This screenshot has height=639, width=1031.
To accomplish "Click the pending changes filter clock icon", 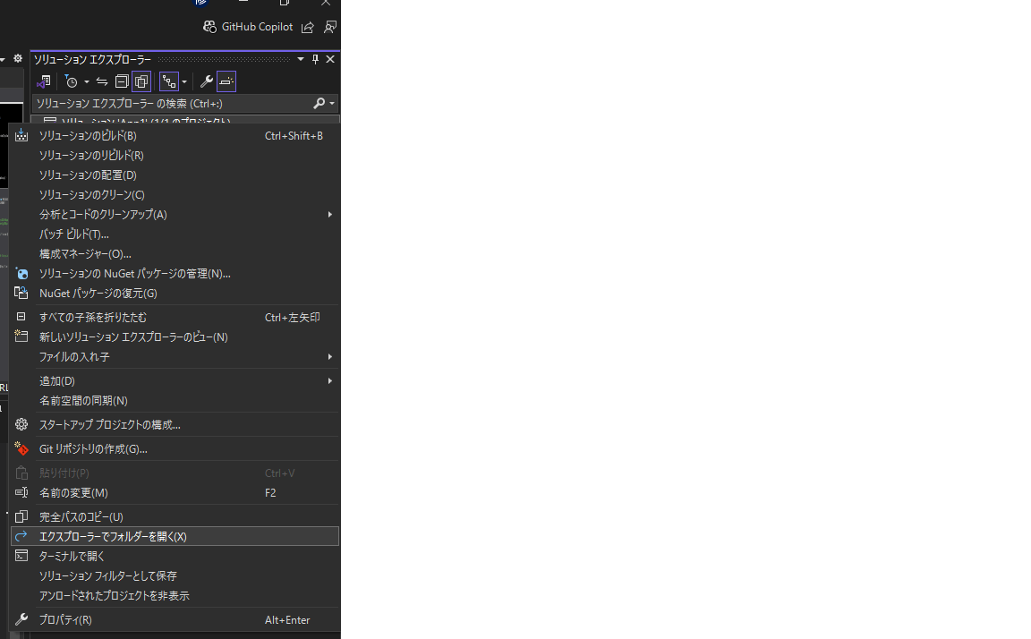I will click(72, 81).
